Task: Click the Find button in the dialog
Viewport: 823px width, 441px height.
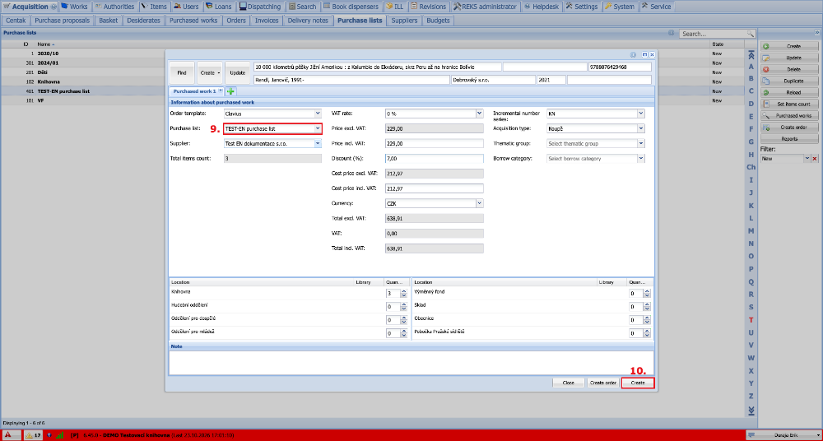Action: coord(182,73)
